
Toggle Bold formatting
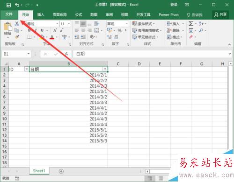29,30
